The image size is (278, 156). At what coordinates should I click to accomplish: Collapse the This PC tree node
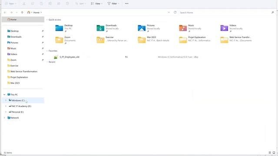pyautogui.click(x=4, y=94)
